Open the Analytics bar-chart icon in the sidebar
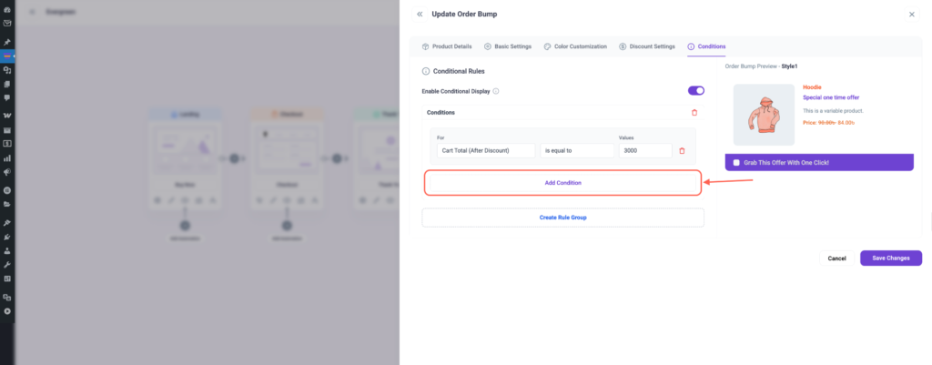The width and height of the screenshot is (932, 365). tap(7, 157)
